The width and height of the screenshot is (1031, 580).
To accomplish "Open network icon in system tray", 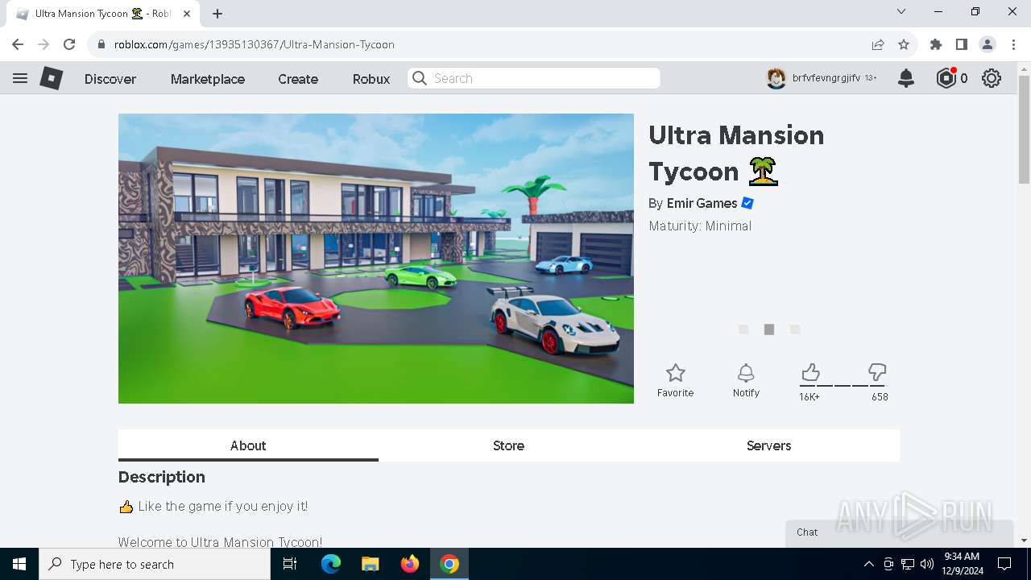I will point(908,564).
